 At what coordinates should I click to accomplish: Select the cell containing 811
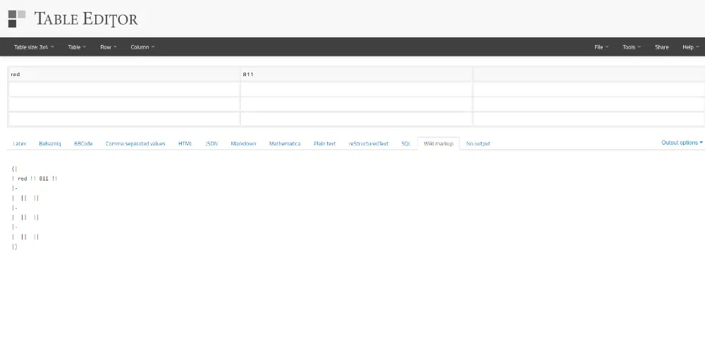(356, 74)
